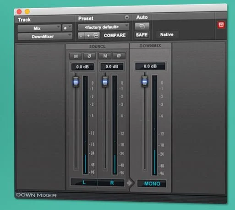Select the left channel gain value field
235x210 pixels.
tap(82, 67)
